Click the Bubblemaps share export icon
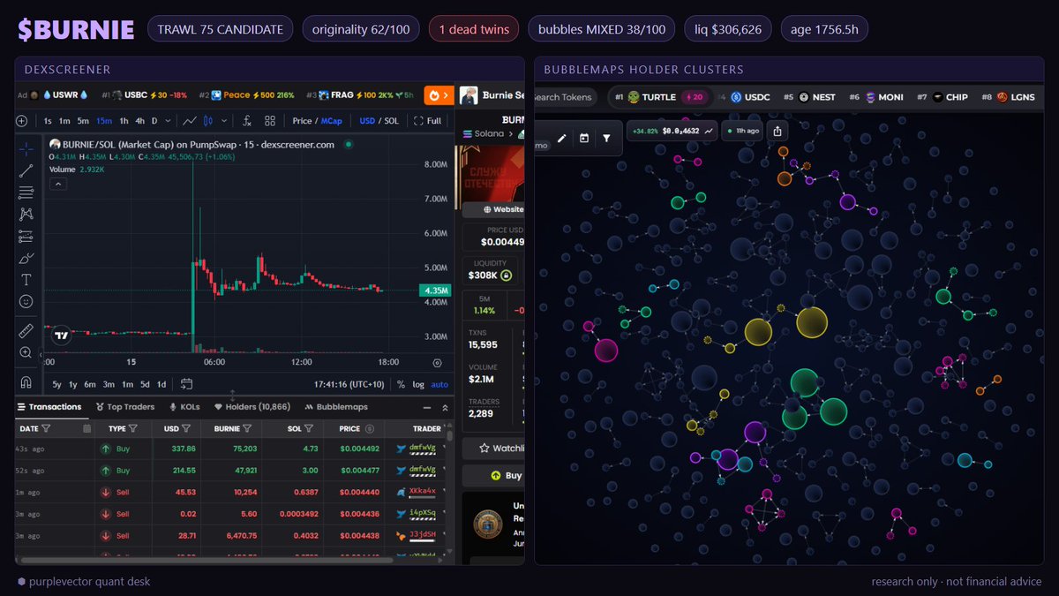 click(x=777, y=131)
